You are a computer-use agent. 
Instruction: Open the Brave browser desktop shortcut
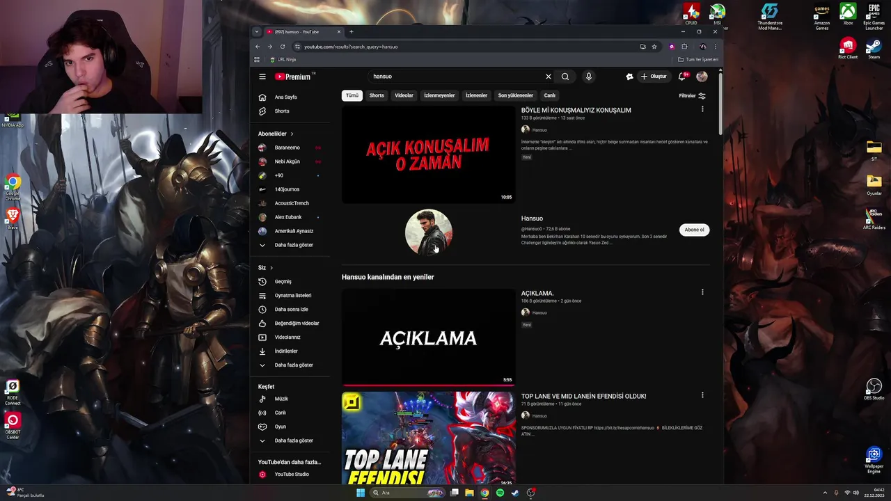(13, 218)
